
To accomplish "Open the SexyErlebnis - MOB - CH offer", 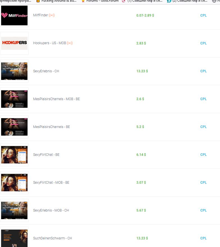I will click(x=51, y=210).
